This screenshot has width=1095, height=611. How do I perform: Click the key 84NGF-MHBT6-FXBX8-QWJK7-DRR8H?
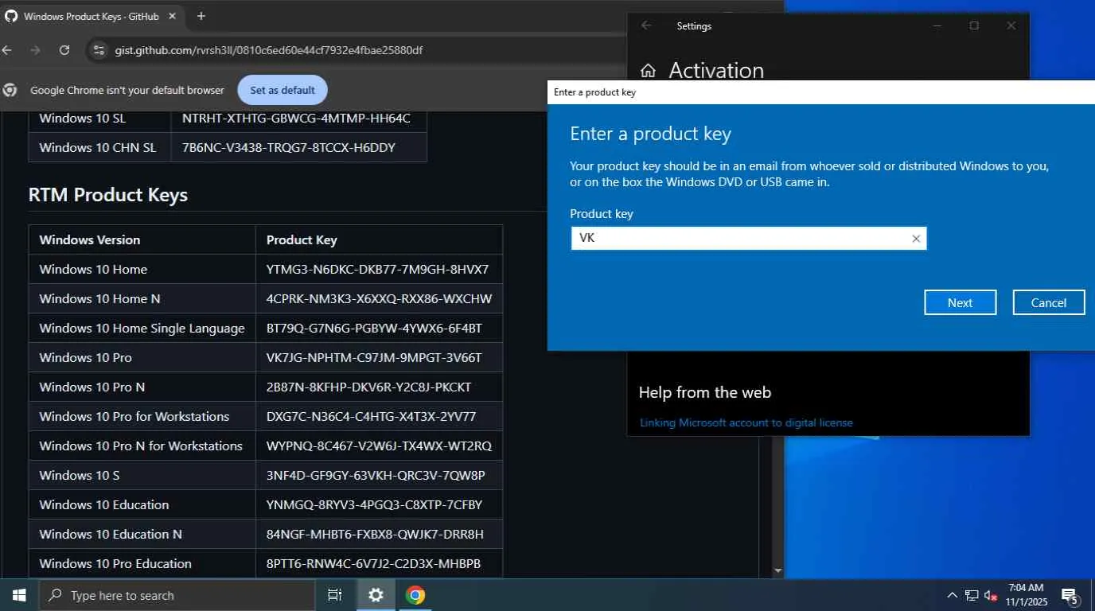pos(375,534)
